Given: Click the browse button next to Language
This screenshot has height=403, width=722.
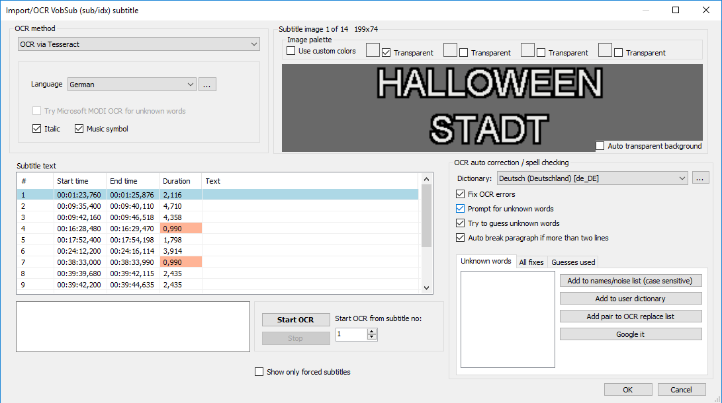Looking at the screenshot, I should coord(207,85).
